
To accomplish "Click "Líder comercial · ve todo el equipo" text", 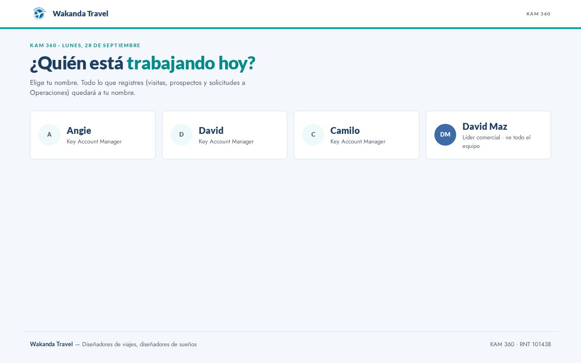I will pos(497,142).
